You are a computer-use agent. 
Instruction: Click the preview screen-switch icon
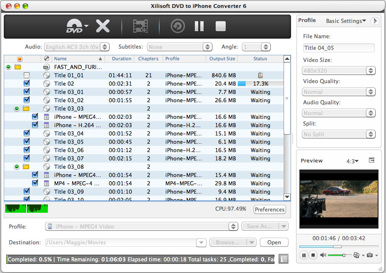point(356,255)
